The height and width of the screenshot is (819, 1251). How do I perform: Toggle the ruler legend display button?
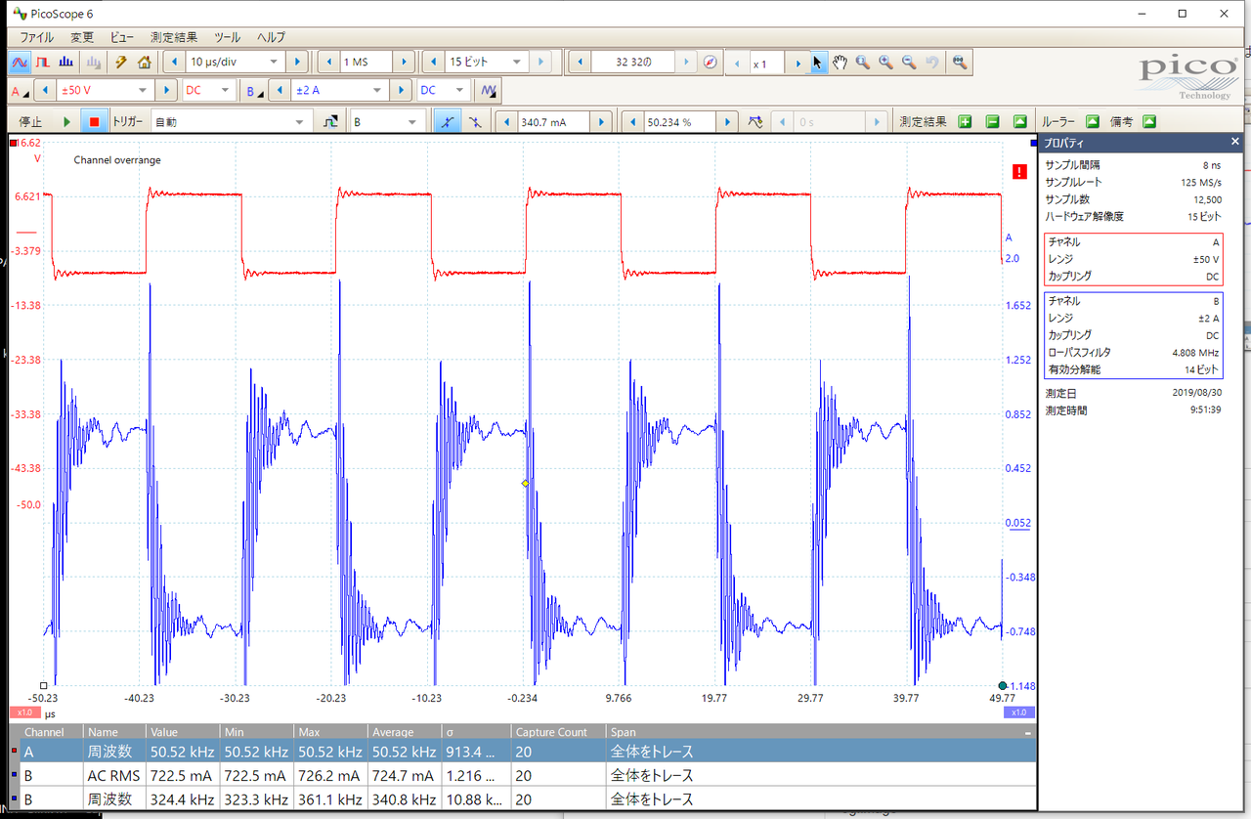click(x=1093, y=122)
